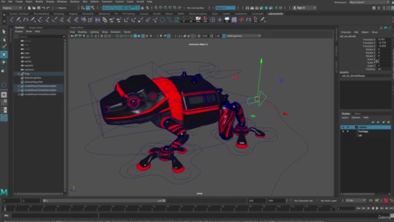Open the Sign In dropdown

click(304, 8)
